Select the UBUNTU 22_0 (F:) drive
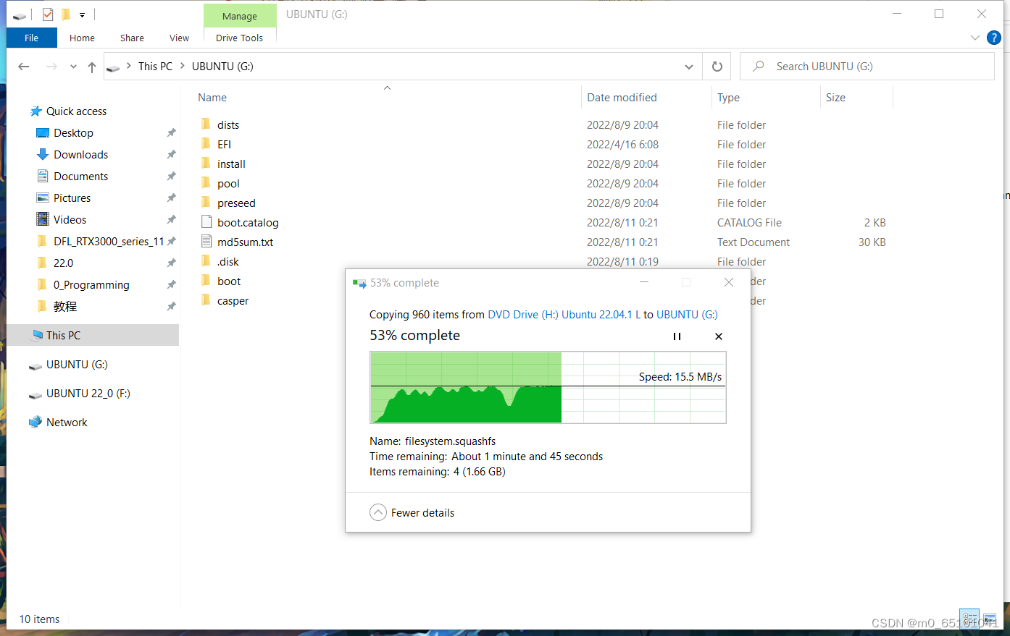 (x=88, y=394)
